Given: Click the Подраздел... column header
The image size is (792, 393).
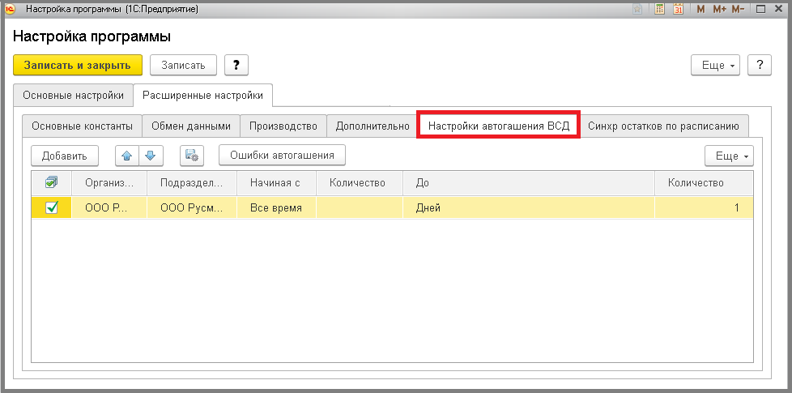Looking at the screenshot, I should 191,183.
